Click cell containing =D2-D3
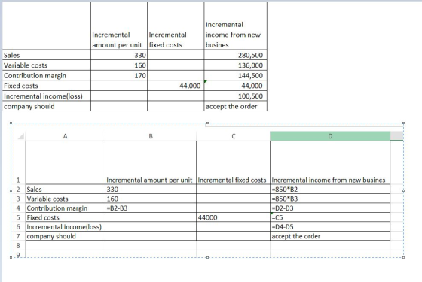 330,208
